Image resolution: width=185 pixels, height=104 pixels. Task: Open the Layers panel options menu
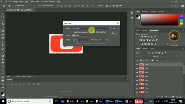click(x=183, y=48)
